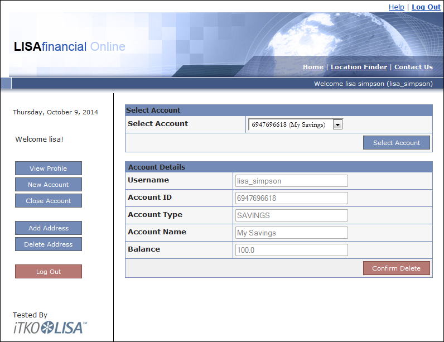The height and width of the screenshot is (342, 444).
Task: Click the account selection combo box
Action: pos(290,125)
